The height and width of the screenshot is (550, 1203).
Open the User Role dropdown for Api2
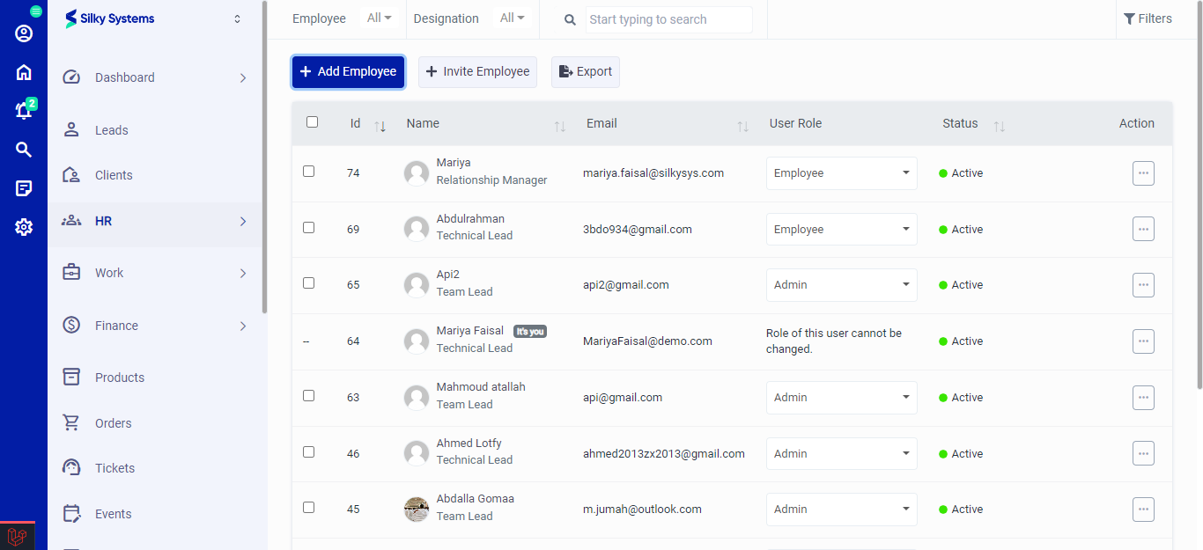(841, 284)
